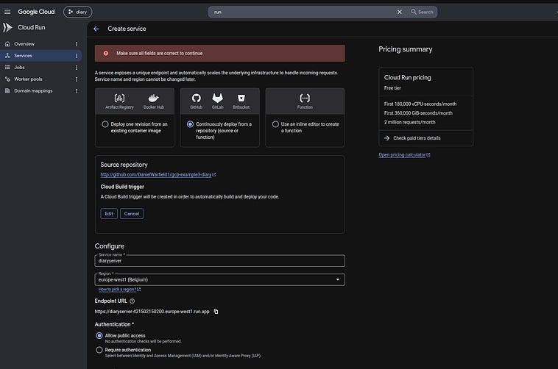Open the three-dot menu next to Jobs
This screenshot has width=558, height=369.
tap(76, 68)
